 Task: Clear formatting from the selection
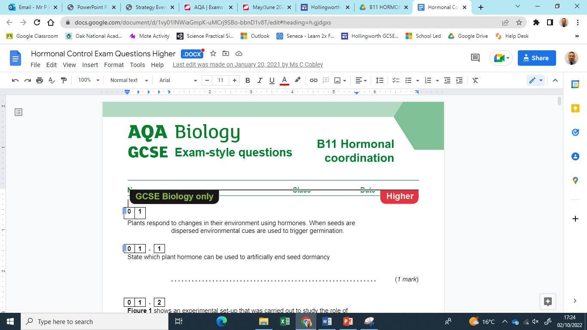[x=475, y=80]
